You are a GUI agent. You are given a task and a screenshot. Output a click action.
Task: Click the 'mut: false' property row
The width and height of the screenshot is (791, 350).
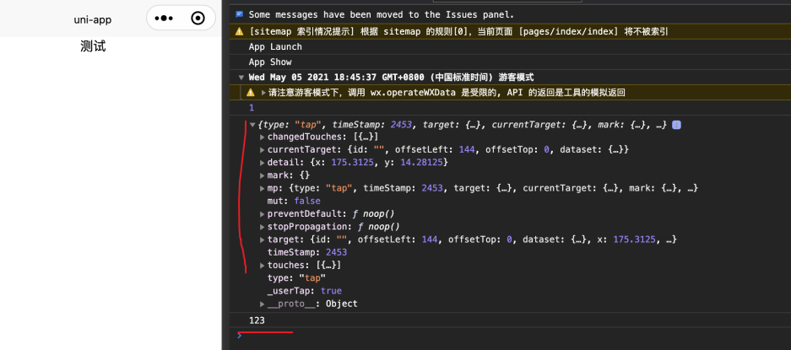point(294,201)
